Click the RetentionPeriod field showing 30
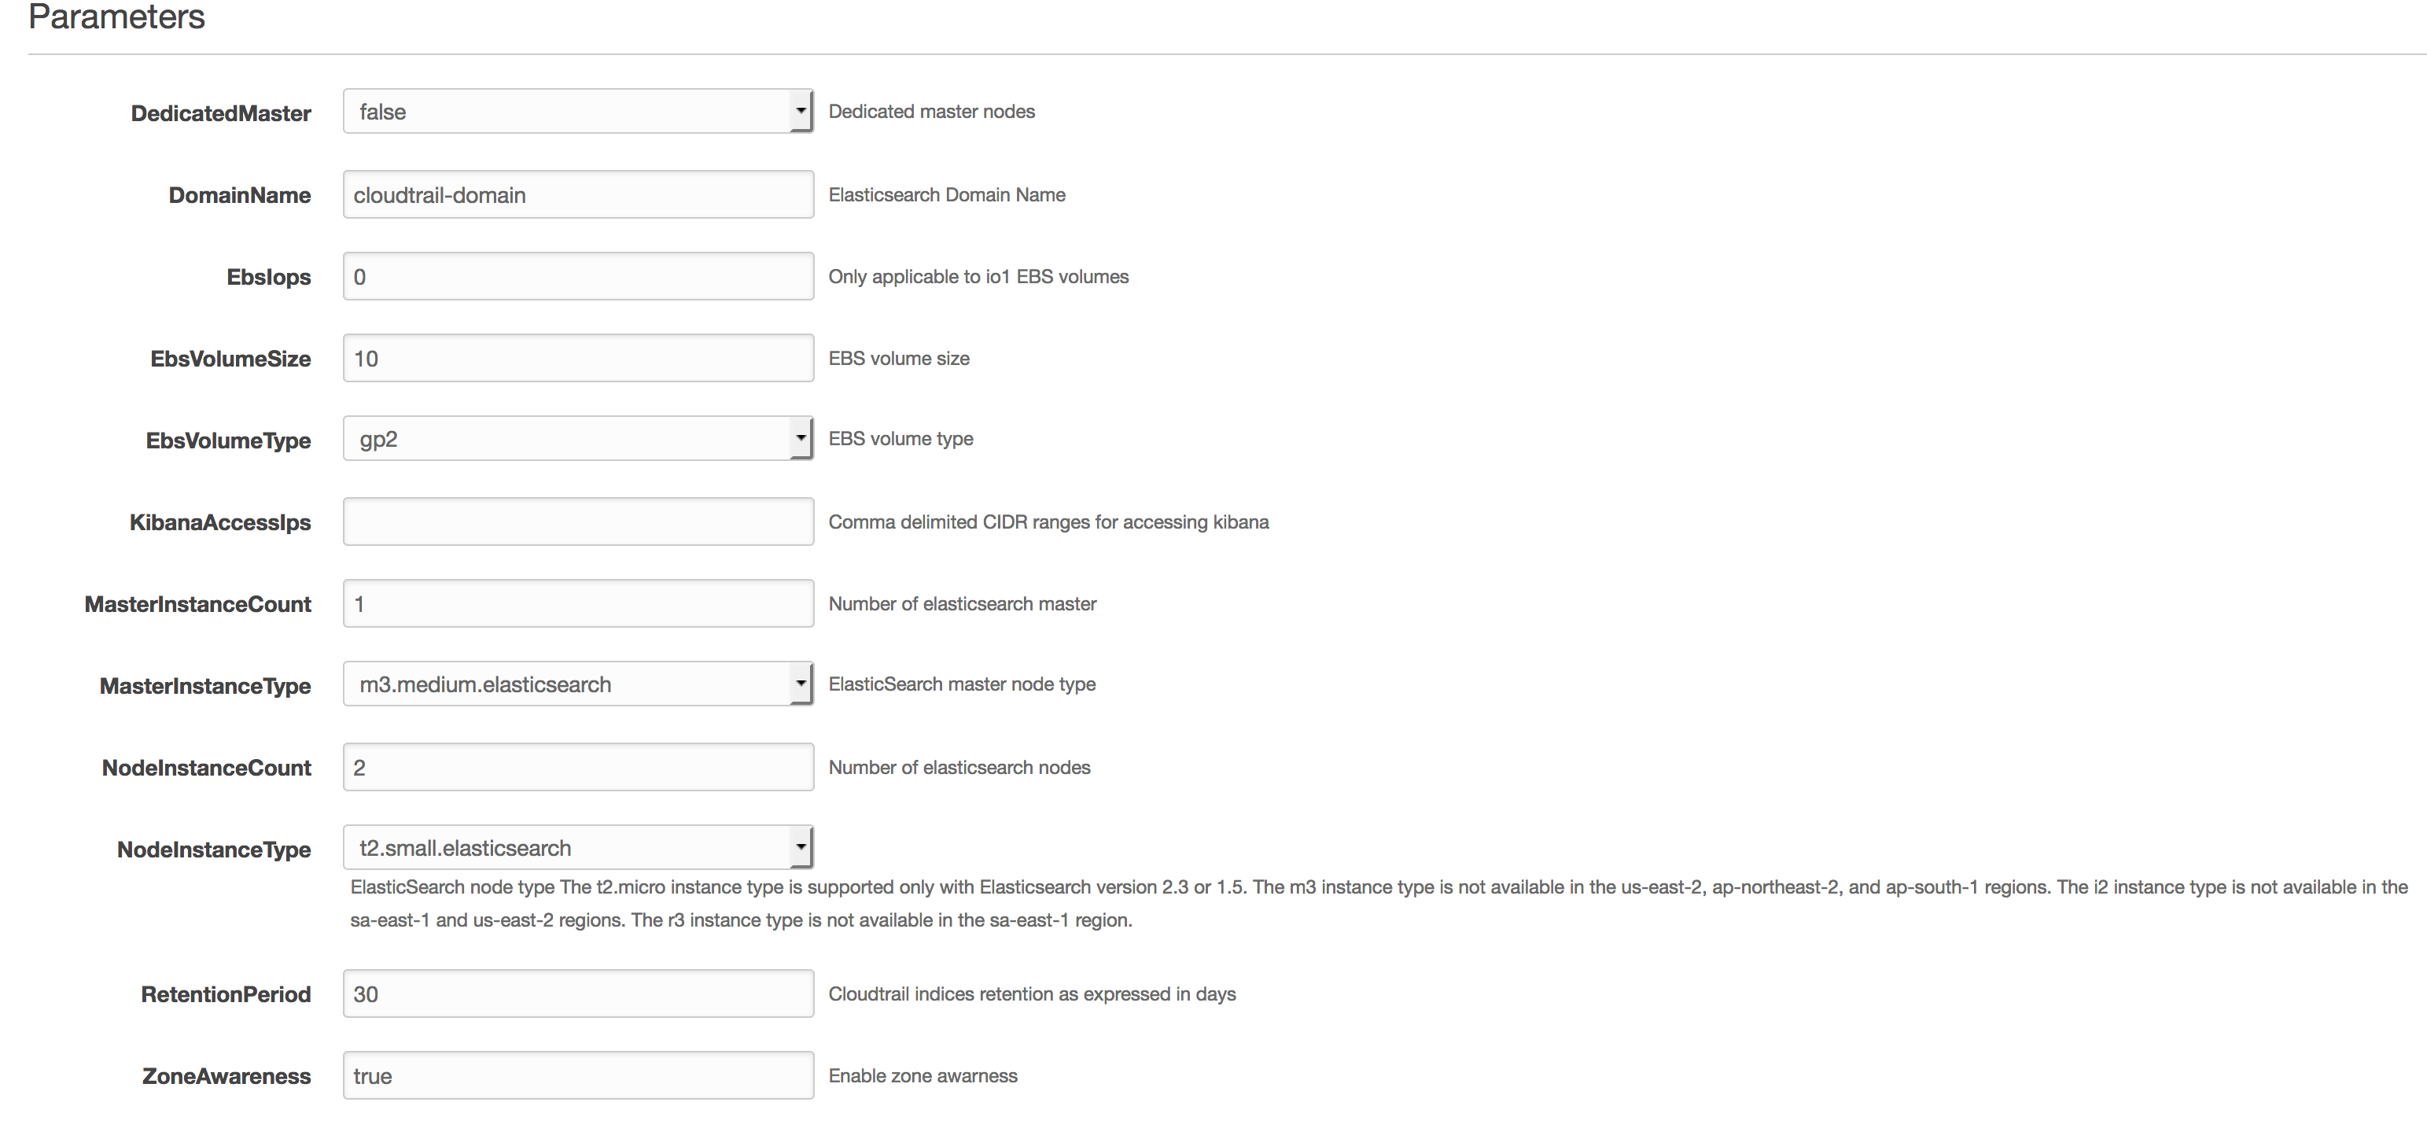Screen dimensions: 2427x1128 click(x=577, y=993)
